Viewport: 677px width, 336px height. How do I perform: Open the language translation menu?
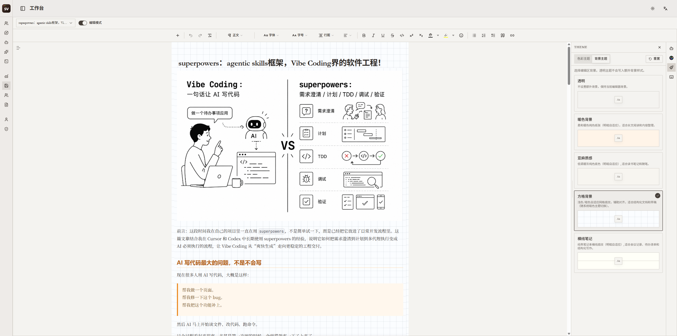click(665, 8)
